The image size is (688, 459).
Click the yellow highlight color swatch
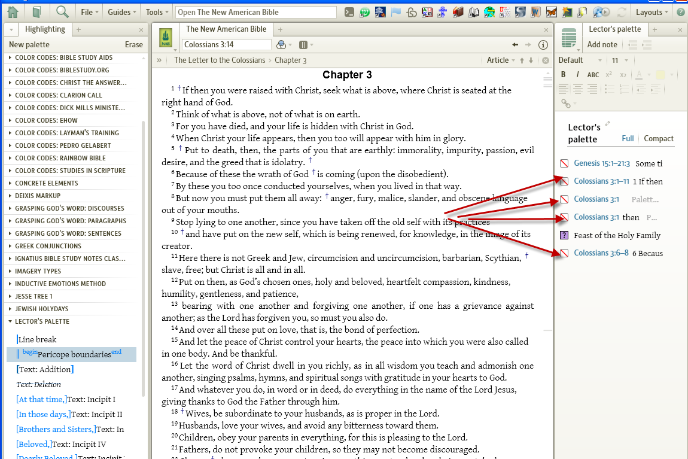pyautogui.click(x=660, y=75)
